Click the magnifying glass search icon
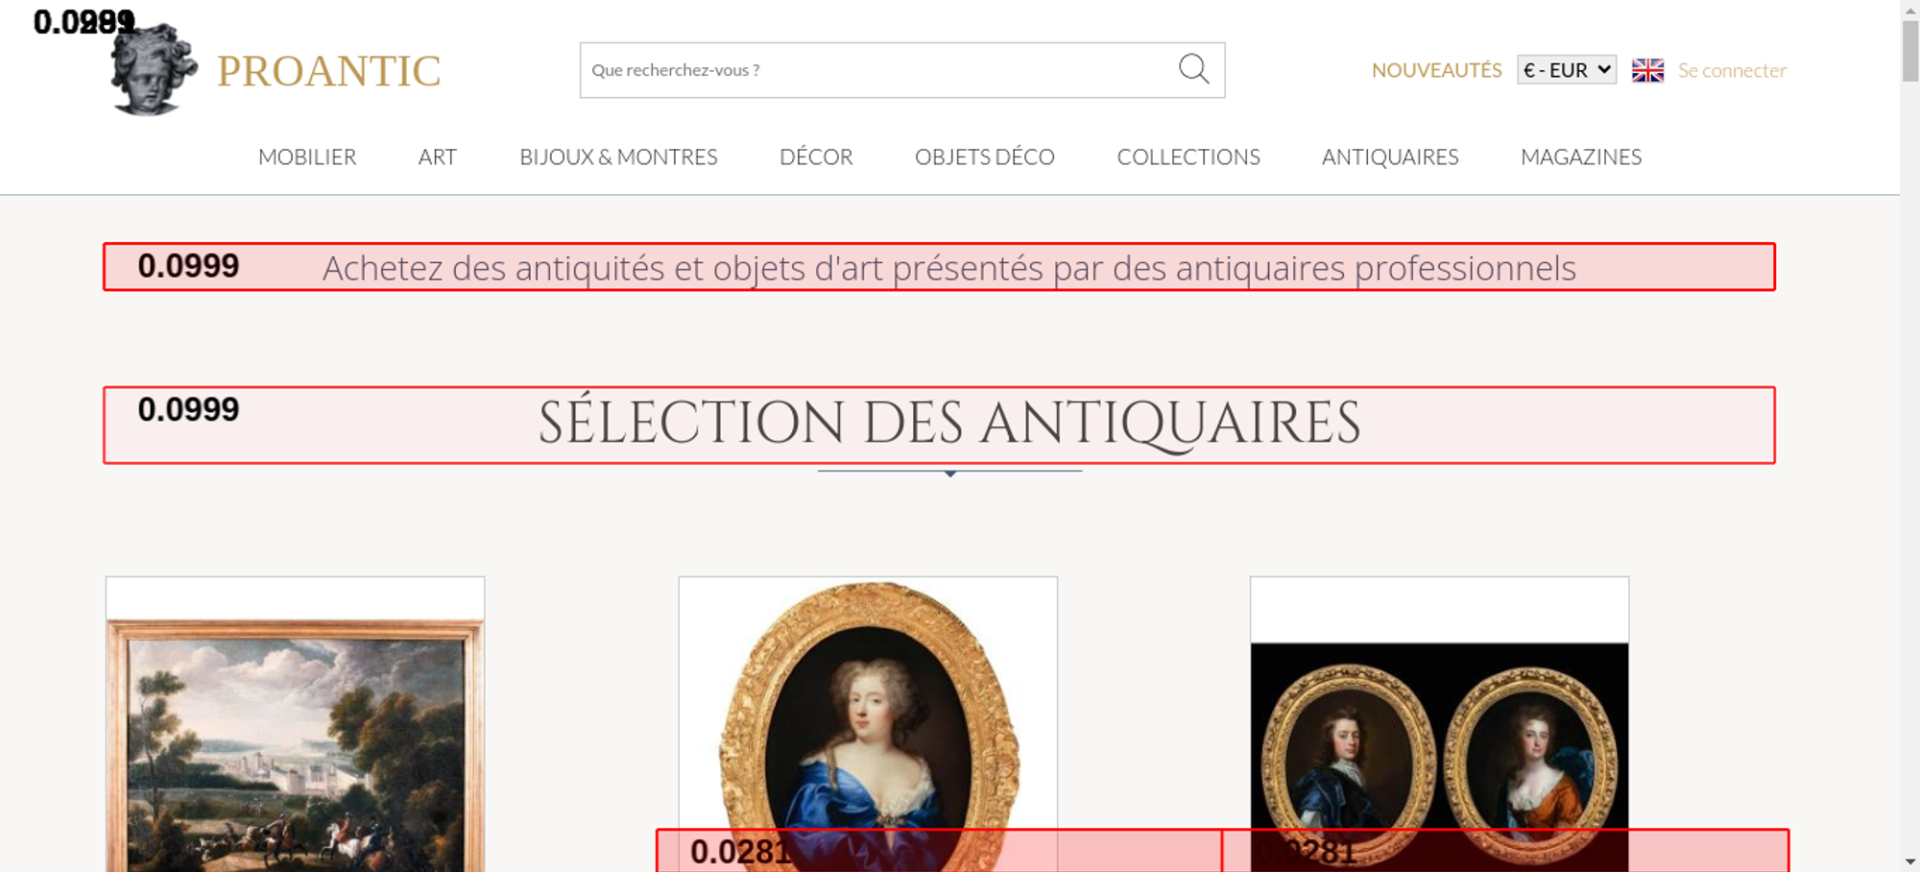The width and height of the screenshot is (1920, 872). click(x=1193, y=69)
